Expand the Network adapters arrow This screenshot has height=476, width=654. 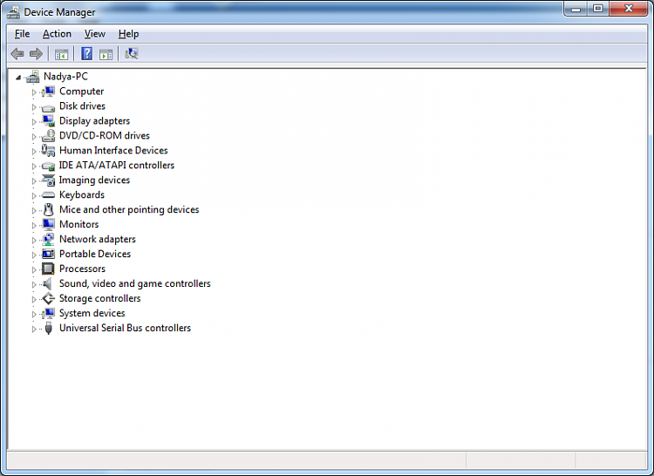tap(34, 240)
